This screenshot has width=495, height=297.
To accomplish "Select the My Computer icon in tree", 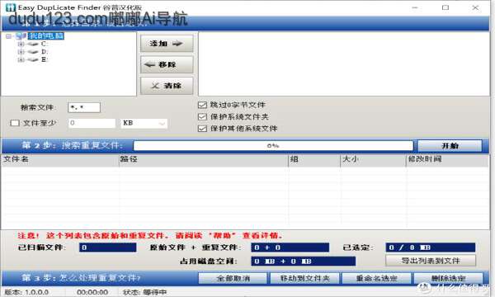I will click(x=21, y=36).
